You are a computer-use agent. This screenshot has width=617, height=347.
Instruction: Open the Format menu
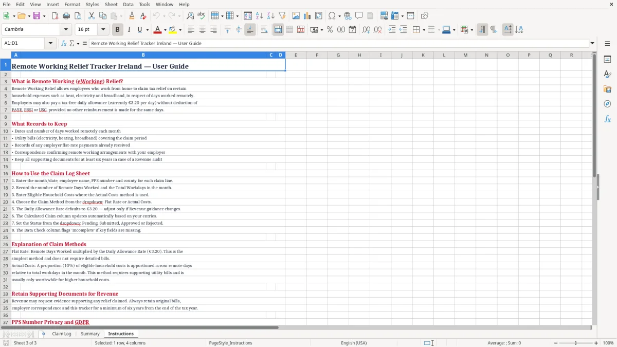point(72,4)
